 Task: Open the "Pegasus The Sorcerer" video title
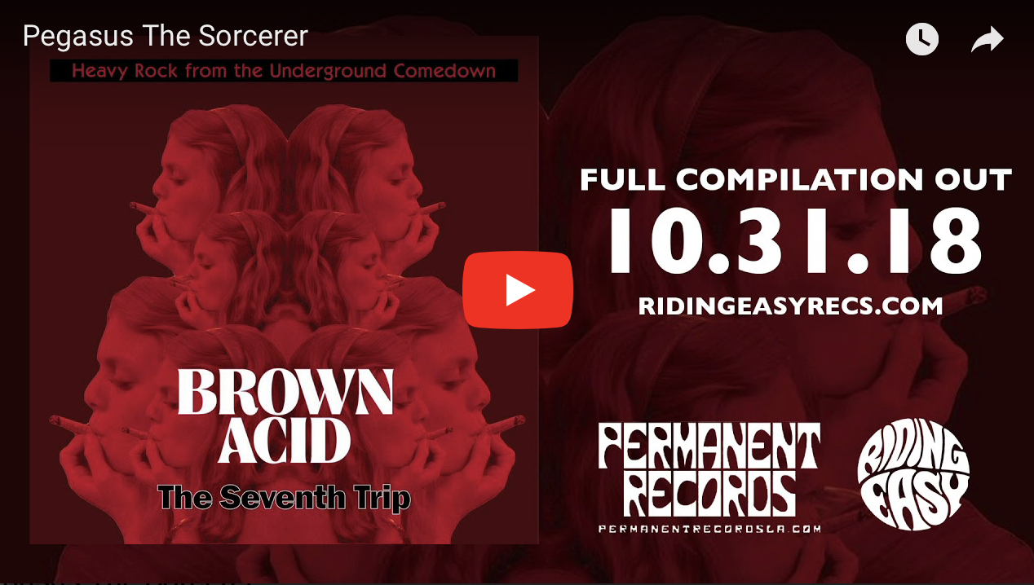[x=165, y=36]
